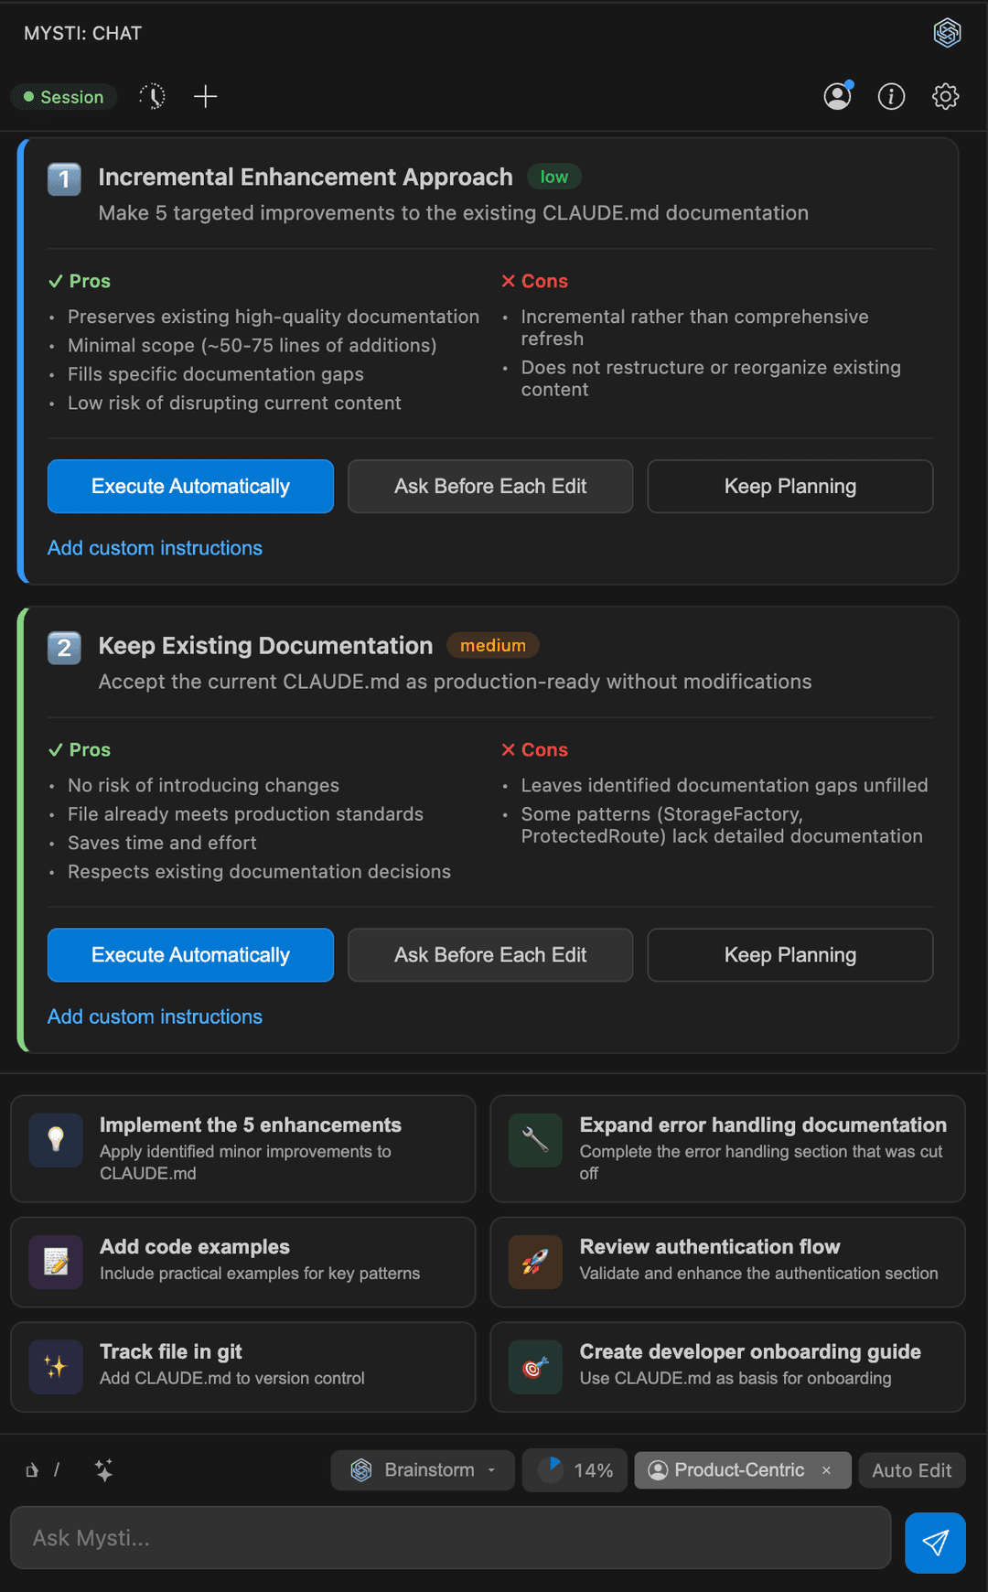The image size is (988, 1592).
Task: Toggle the Auto Edit mode
Action: (911, 1470)
